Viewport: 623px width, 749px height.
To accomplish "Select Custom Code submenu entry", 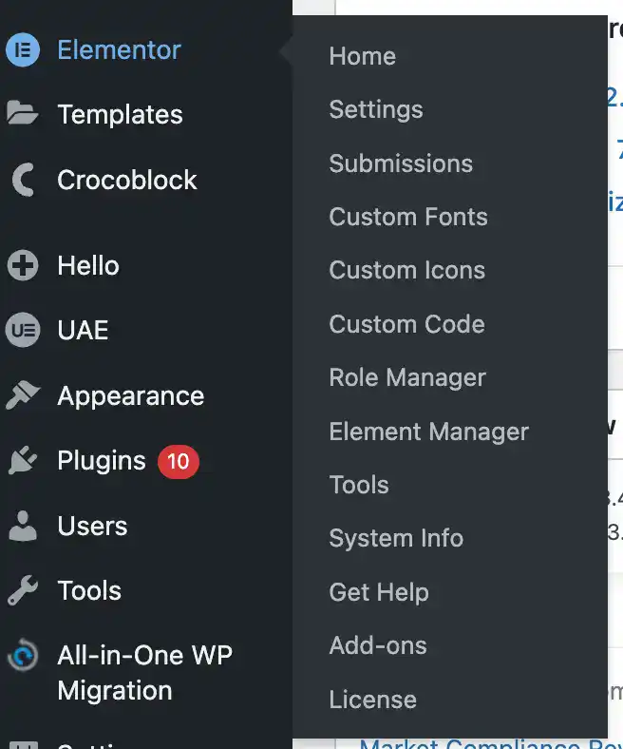I will 406,324.
